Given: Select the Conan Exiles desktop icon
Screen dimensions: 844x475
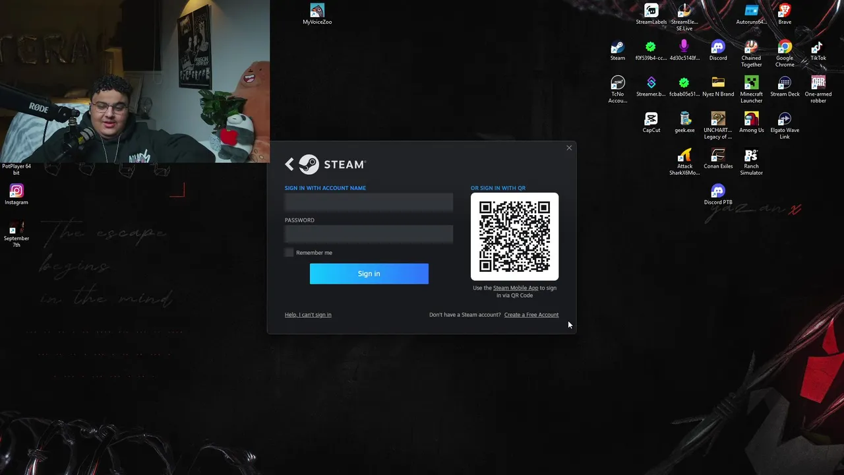Looking at the screenshot, I should (x=718, y=159).
